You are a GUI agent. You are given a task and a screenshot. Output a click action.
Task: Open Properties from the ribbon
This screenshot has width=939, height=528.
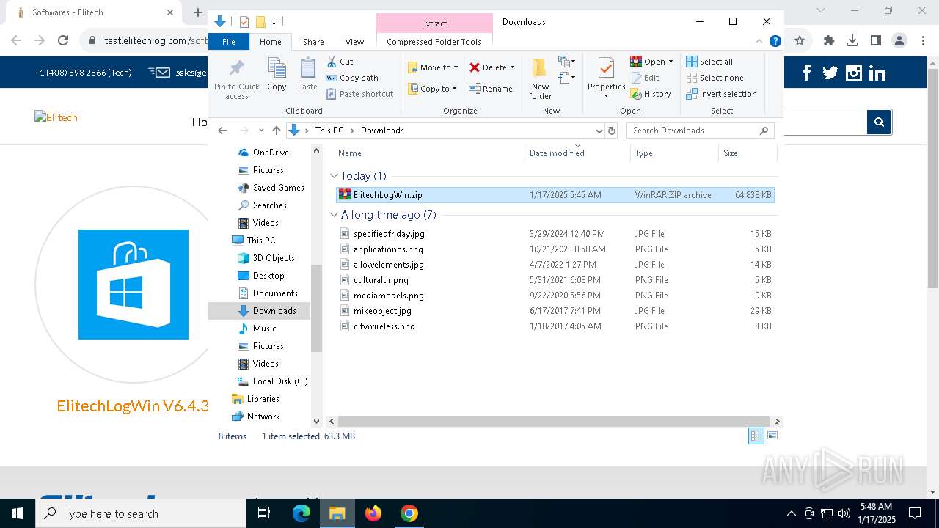click(x=606, y=78)
